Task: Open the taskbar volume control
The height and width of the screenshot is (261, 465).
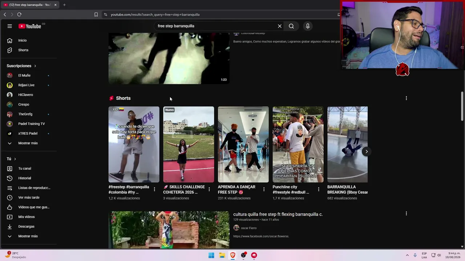Action: (439, 255)
